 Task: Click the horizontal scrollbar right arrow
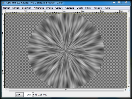click(x=126, y=90)
